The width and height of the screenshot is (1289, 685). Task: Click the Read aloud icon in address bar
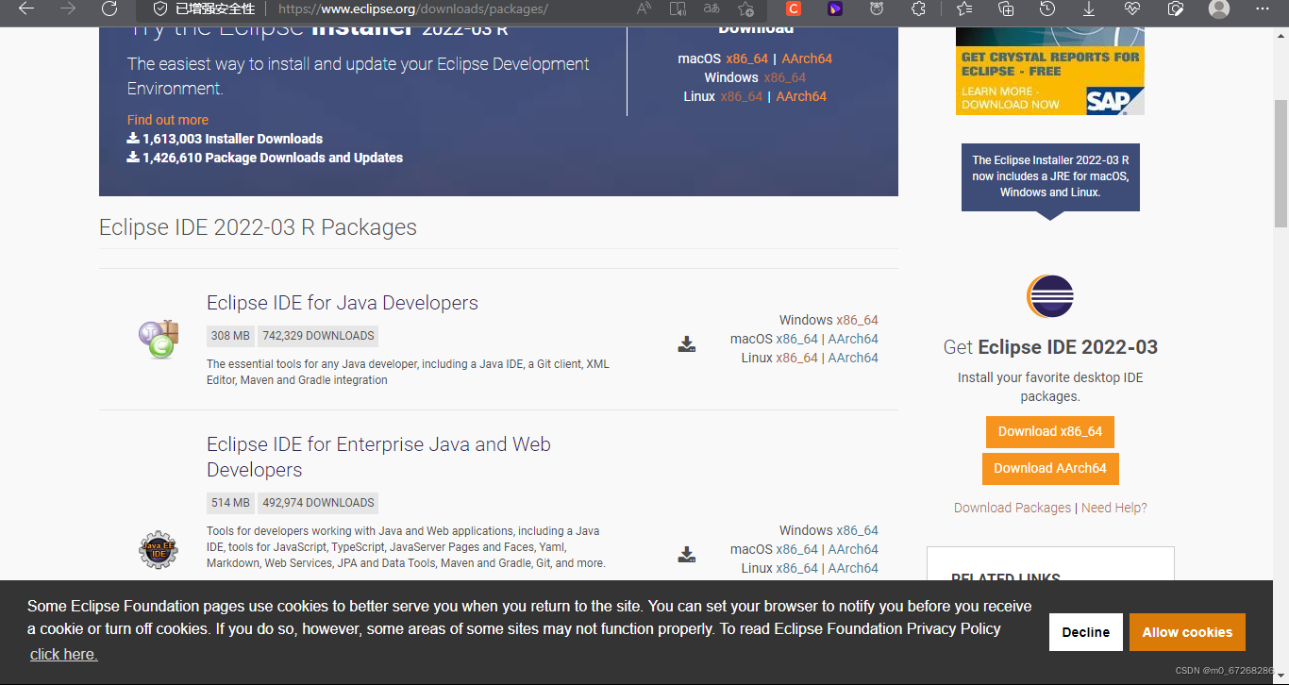pos(644,8)
